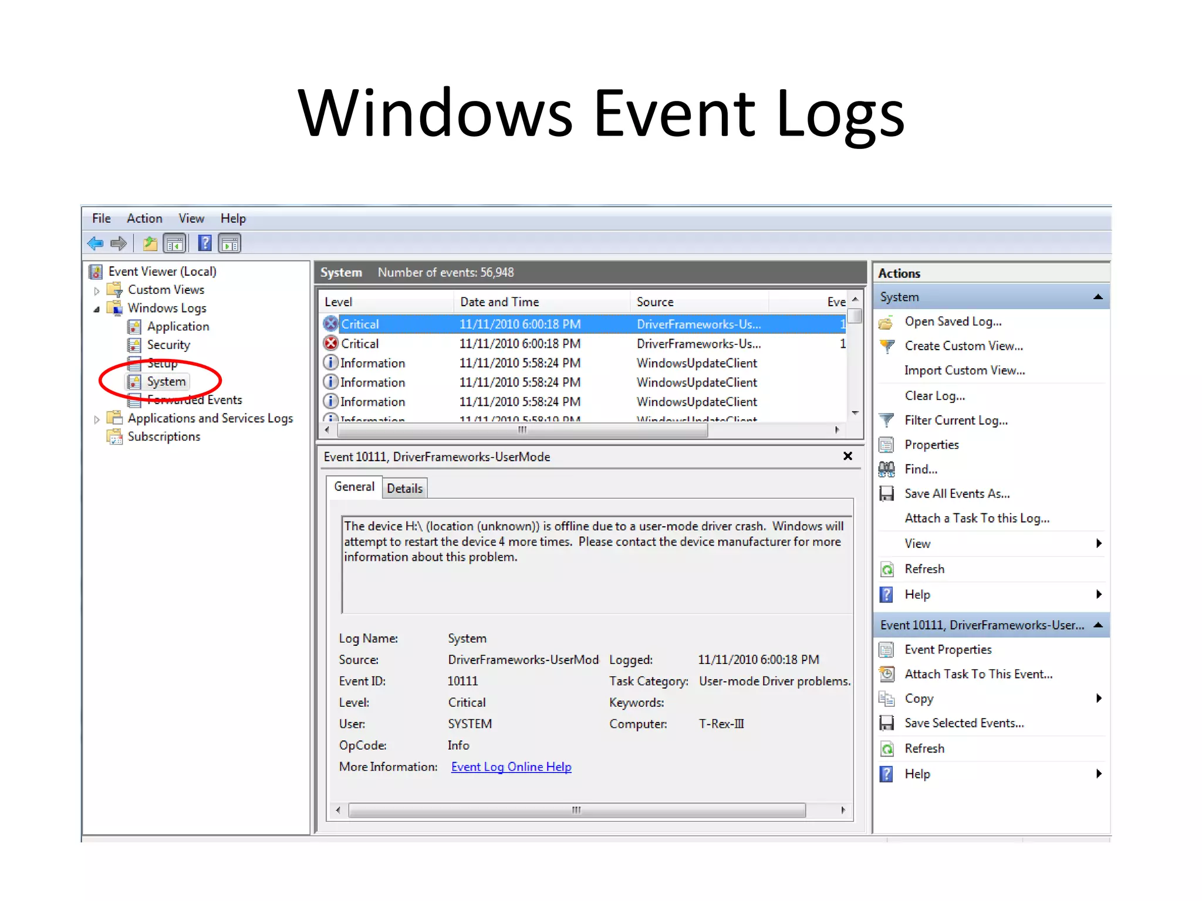Select Forwarded Events in the tree
Image resolution: width=1202 pixels, height=901 pixels.
(x=194, y=400)
